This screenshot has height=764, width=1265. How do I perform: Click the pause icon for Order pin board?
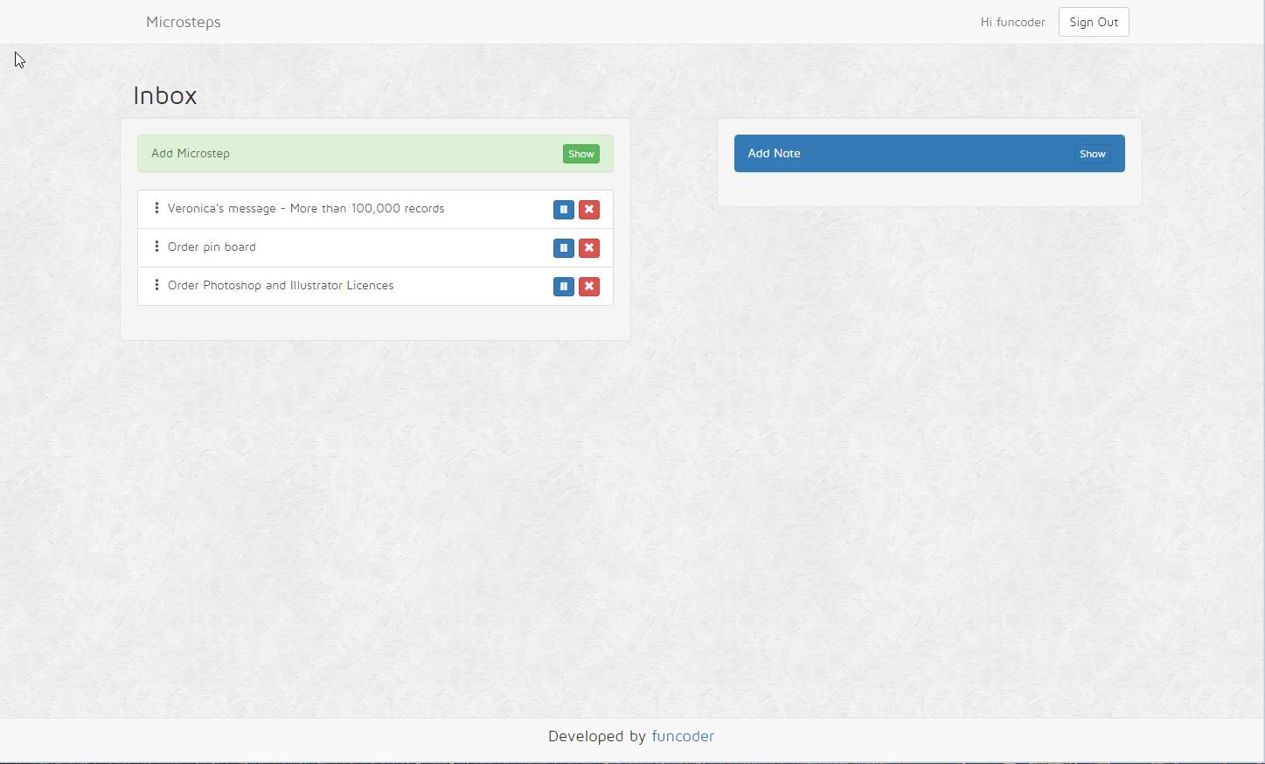564,248
